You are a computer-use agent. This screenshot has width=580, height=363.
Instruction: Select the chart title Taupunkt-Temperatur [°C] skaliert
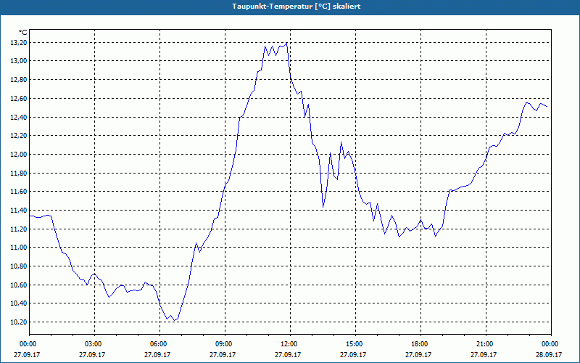tap(297, 7)
